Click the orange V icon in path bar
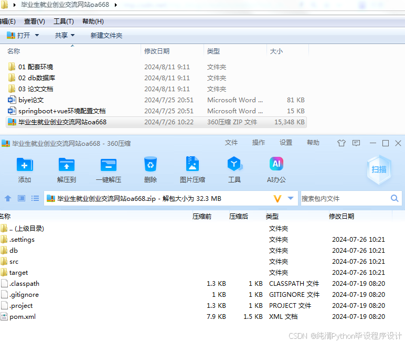The image size is (405, 343). pos(278,199)
